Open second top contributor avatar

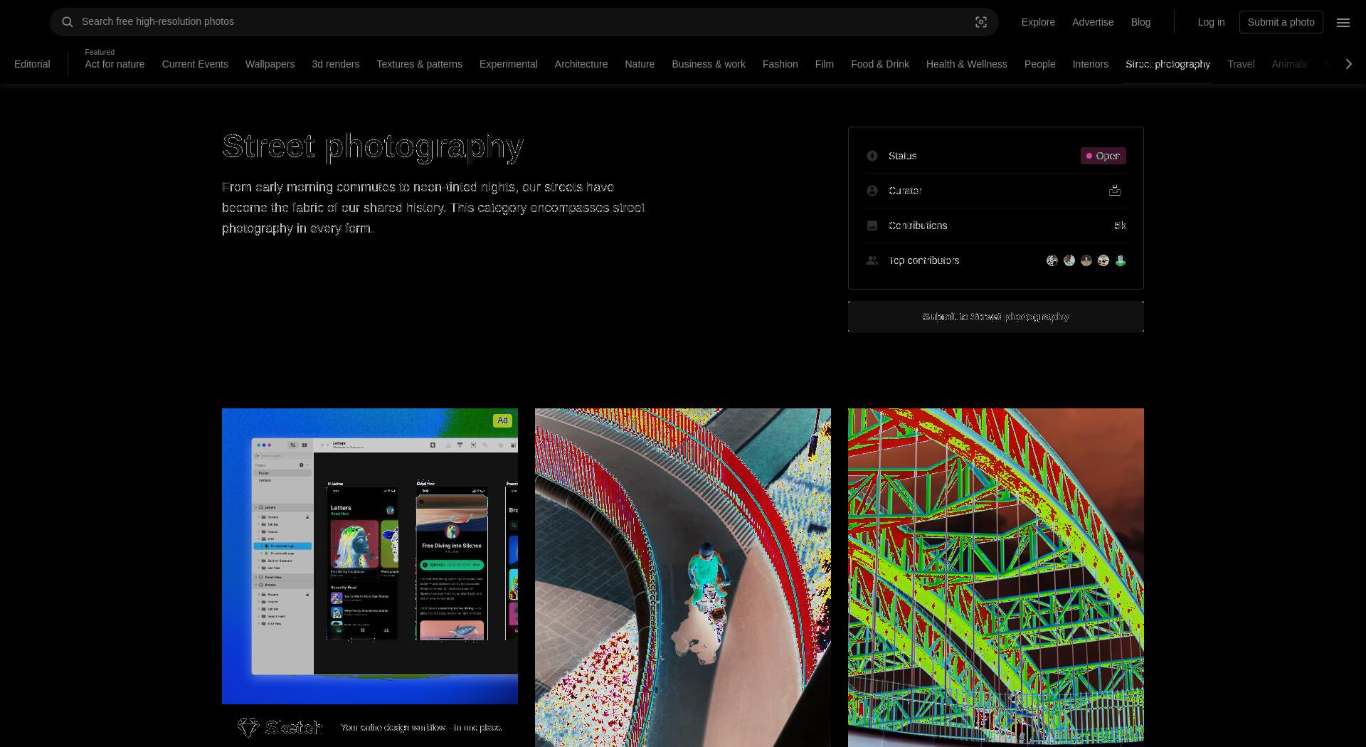(1069, 260)
